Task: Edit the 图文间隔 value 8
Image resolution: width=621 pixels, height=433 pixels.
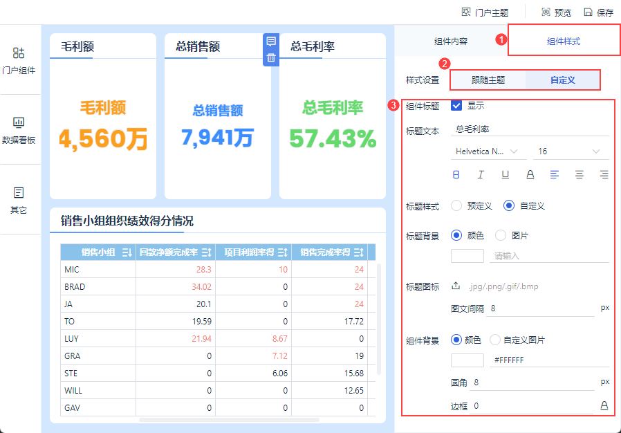Action: click(x=541, y=308)
